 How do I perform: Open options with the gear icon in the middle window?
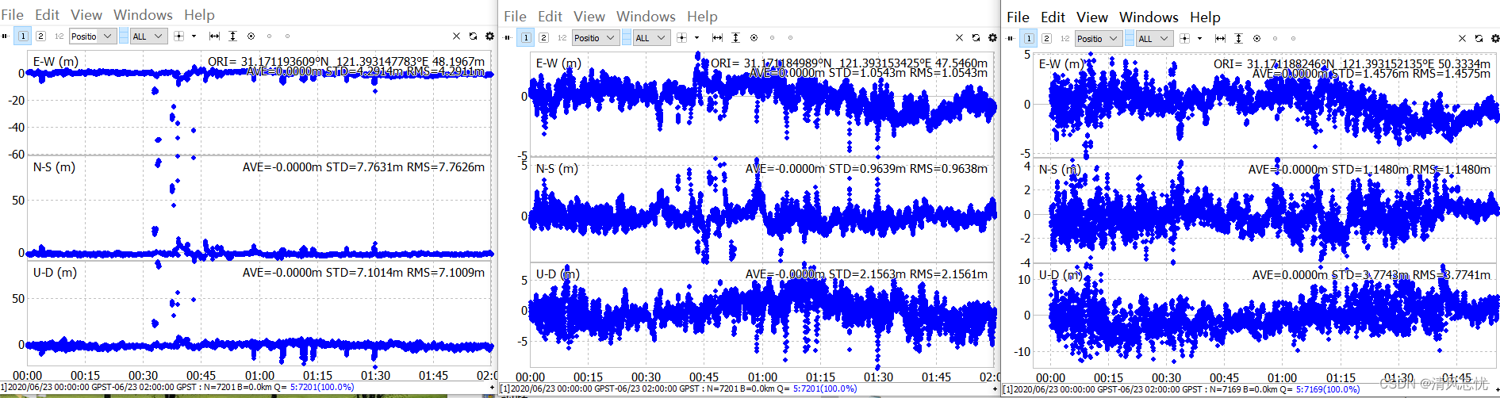pos(992,37)
